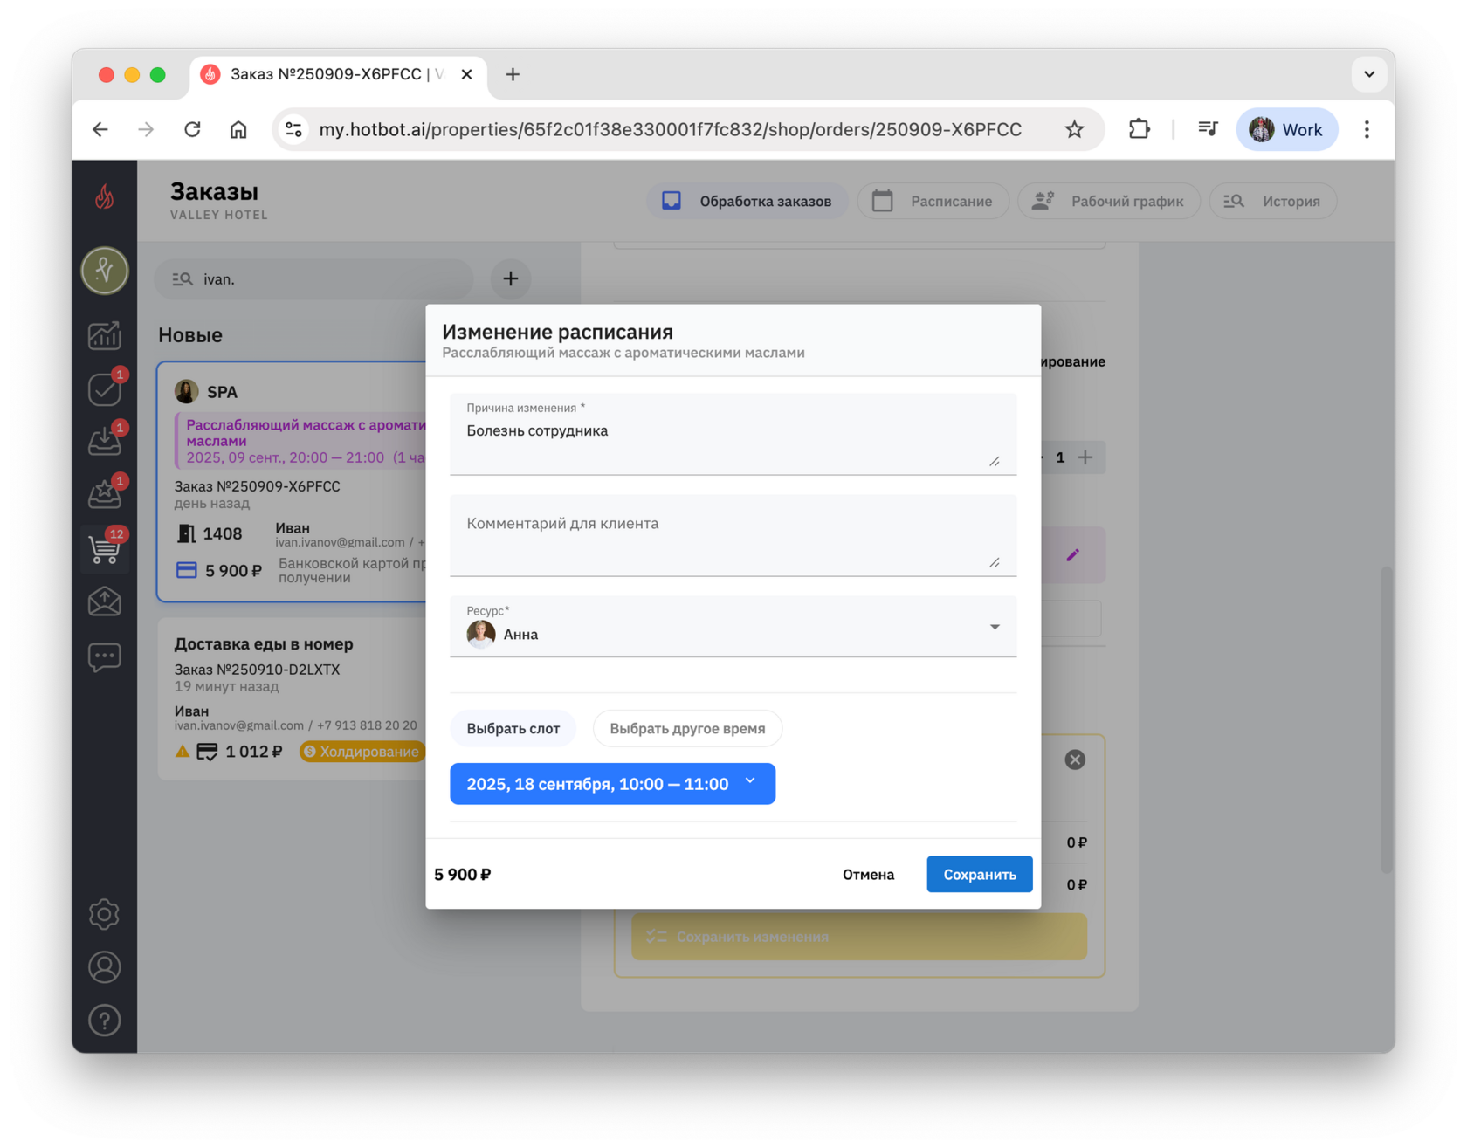This screenshot has height=1148, width=1467.
Task: Close the yellow panel with X icon
Action: (1075, 760)
